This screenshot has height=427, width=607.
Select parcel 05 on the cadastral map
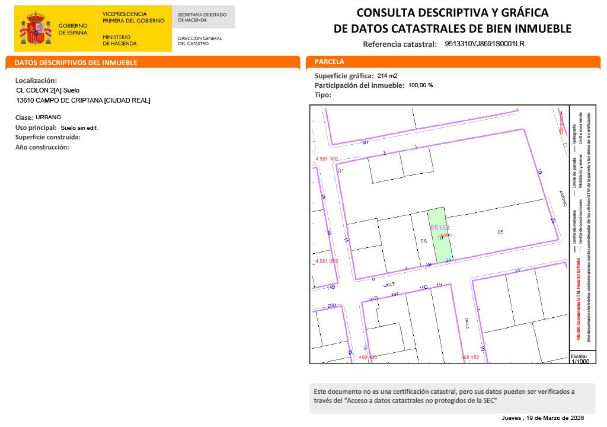point(500,232)
